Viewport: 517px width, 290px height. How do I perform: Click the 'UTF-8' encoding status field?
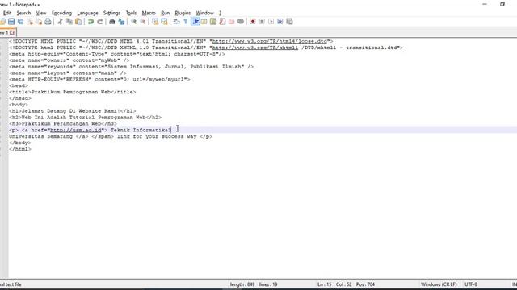click(x=470, y=284)
